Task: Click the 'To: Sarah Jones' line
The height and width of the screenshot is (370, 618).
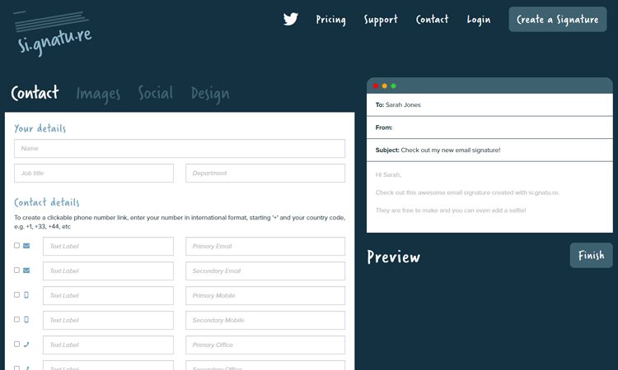Action: pyautogui.click(x=398, y=104)
